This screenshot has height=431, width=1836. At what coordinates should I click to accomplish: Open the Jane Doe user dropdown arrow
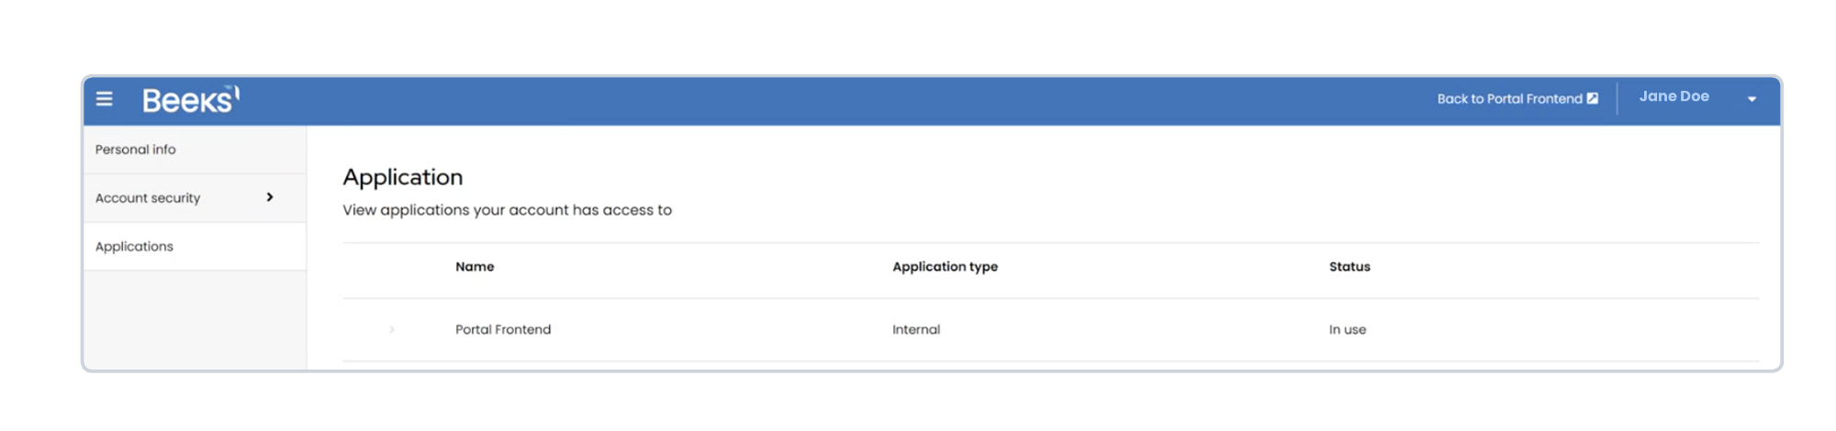click(x=1752, y=99)
